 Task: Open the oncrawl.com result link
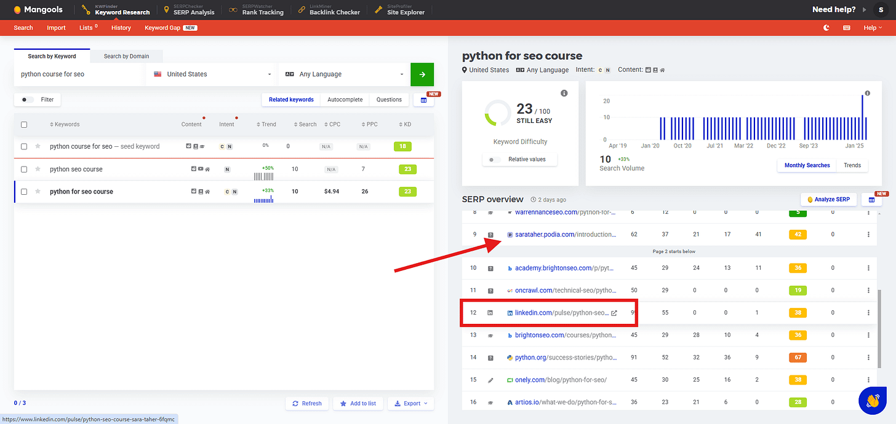[x=565, y=290]
